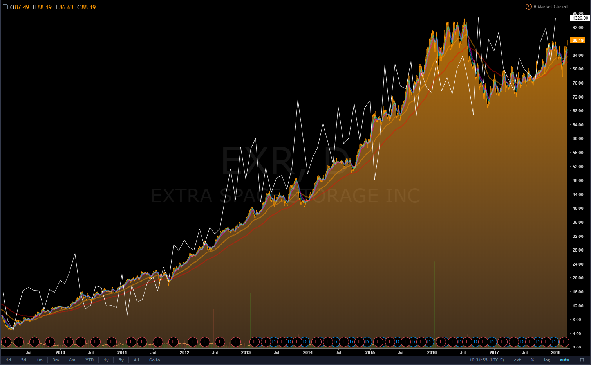The image size is (591, 365).
Task: Click the Market Closed status indicator
Action: (x=550, y=7)
